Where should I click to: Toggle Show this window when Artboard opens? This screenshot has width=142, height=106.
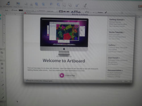pyautogui.click(x=27, y=81)
